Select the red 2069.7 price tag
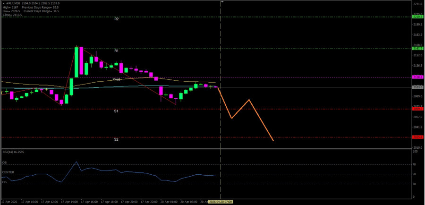Viewport: 425px width, 205px height. tap(417, 109)
